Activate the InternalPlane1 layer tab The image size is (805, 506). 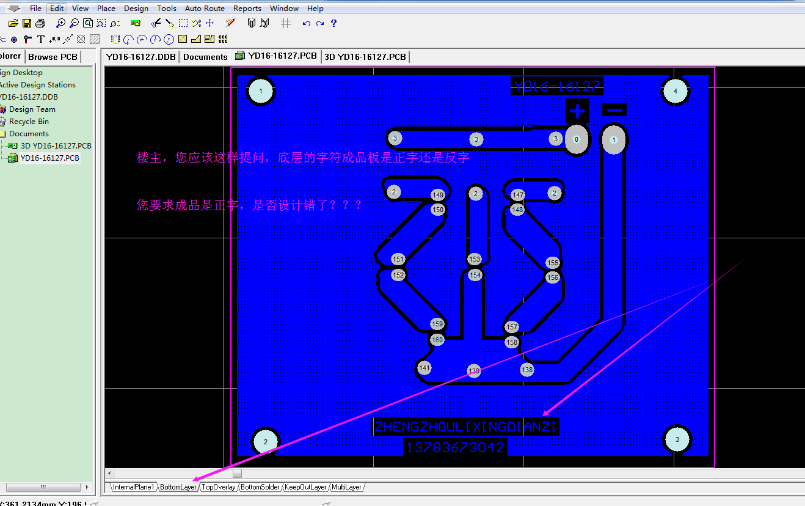pos(134,487)
